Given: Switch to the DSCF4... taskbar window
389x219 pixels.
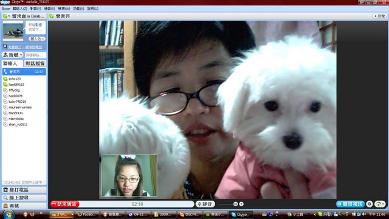Looking at the screenshot, I should coord(190,214).
